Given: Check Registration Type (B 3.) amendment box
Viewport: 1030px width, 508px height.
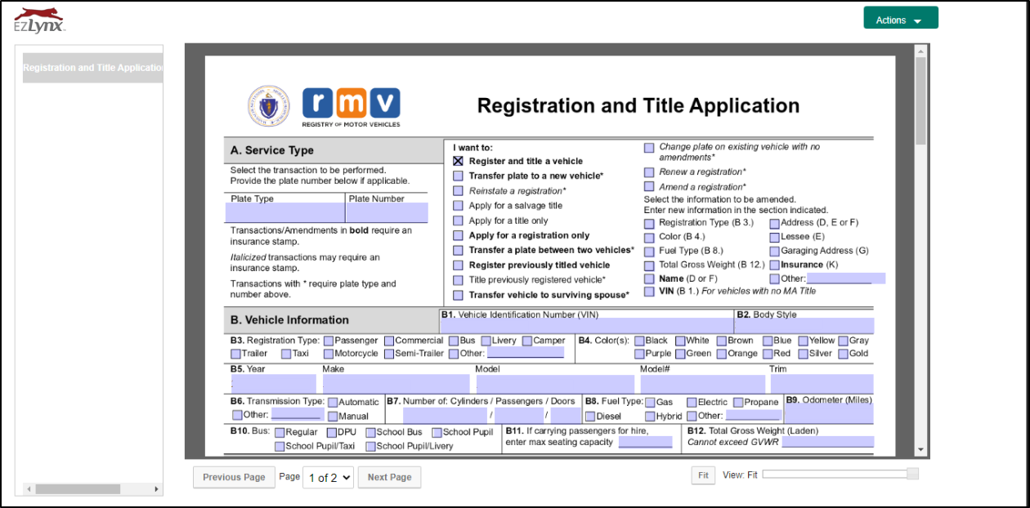Looking at the screenshot, I should pyautogui.click(x=649, y=223).
